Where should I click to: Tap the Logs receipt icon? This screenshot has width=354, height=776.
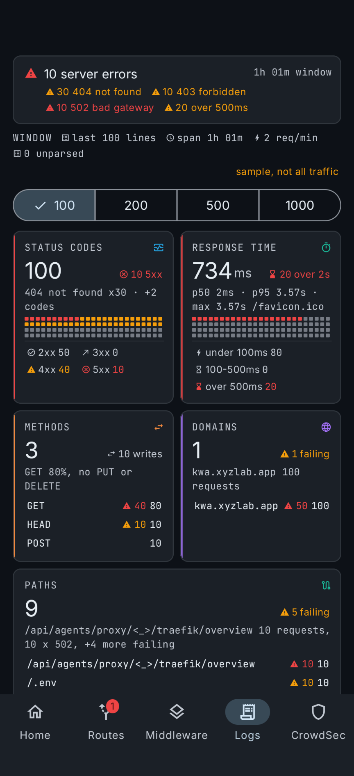pos(247,712)
